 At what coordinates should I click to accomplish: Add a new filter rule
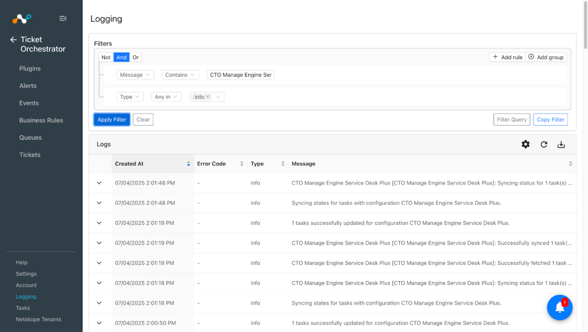[x=508, y=57]
